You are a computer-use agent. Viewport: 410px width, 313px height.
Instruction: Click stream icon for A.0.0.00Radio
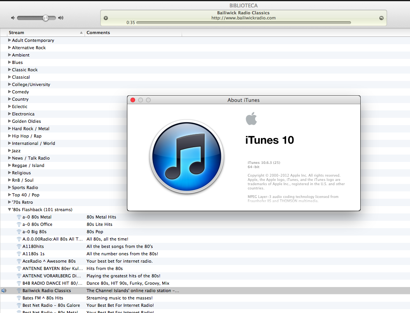pos(19,239)
